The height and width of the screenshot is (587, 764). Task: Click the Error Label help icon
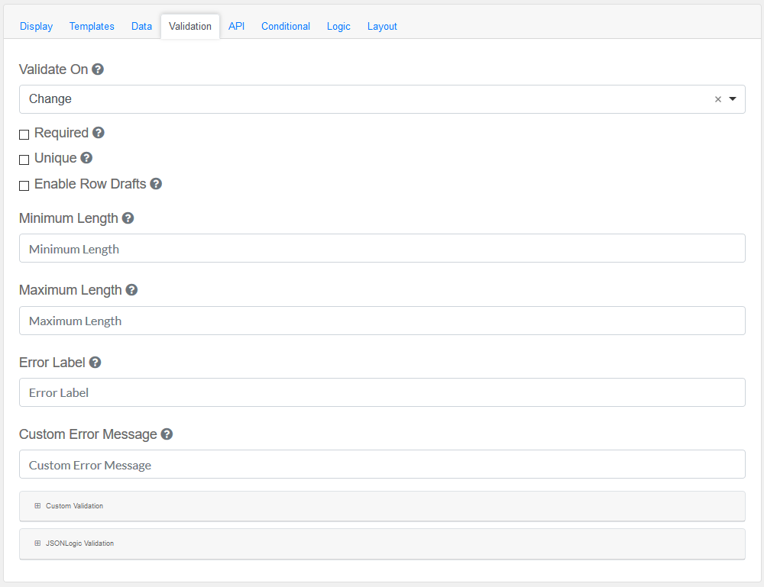click(x=95, y=363)
